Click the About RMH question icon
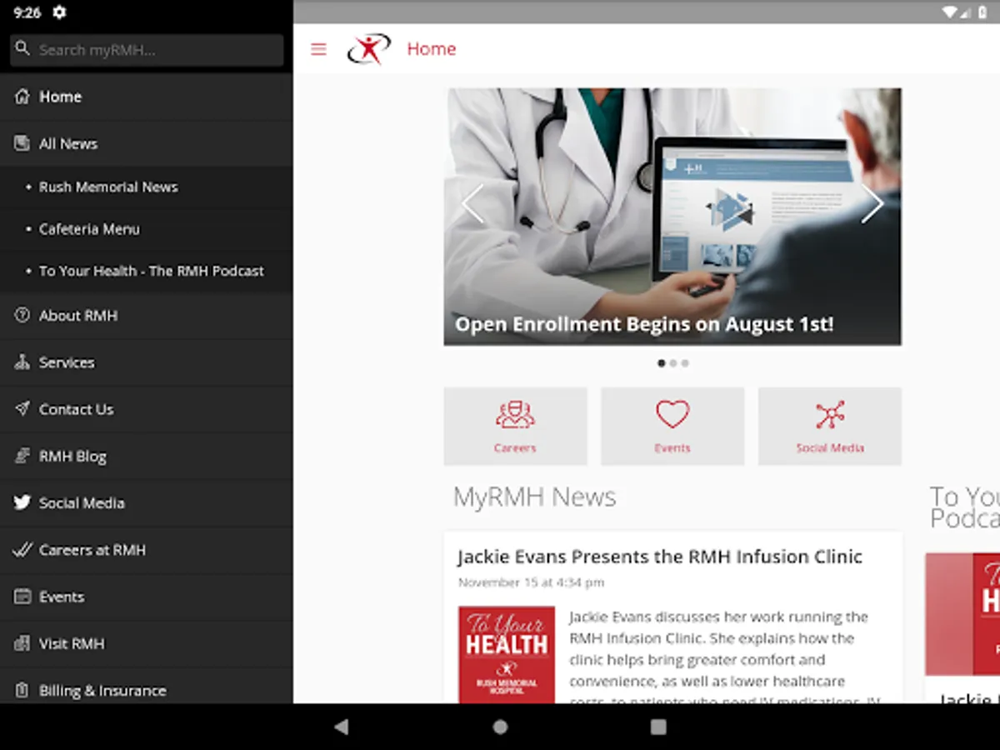Screen dimensions: 1000x750 [22, 316]
